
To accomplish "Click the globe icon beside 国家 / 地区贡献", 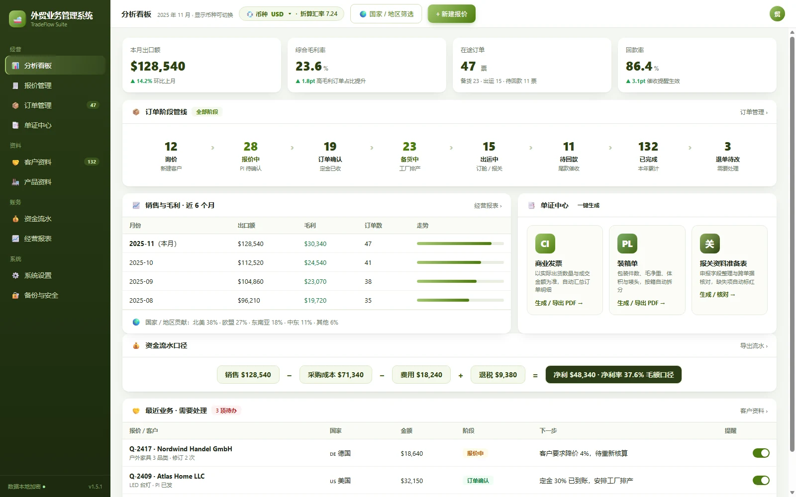I will tap(136, 322).
